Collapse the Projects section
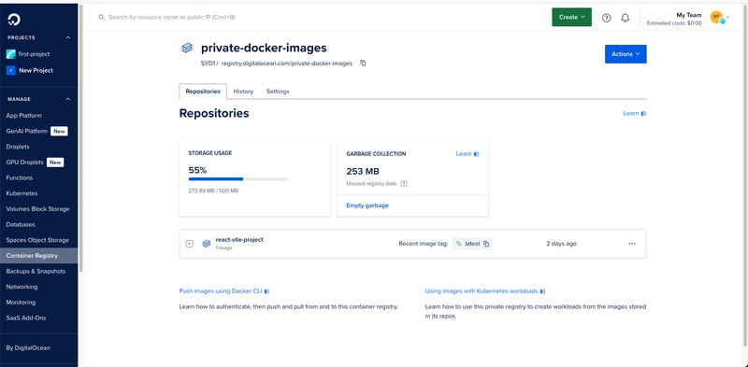Viewport: 748px width, 367px height. click(67, 37)
